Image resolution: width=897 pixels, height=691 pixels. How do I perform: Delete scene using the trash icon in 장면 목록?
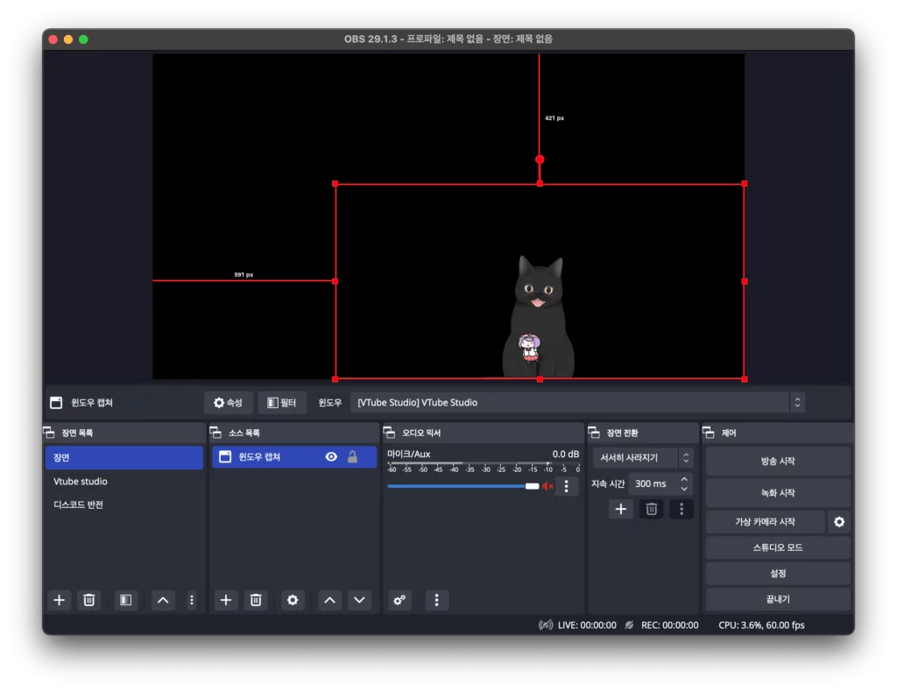pyautogui.click(x=88, y=600)
